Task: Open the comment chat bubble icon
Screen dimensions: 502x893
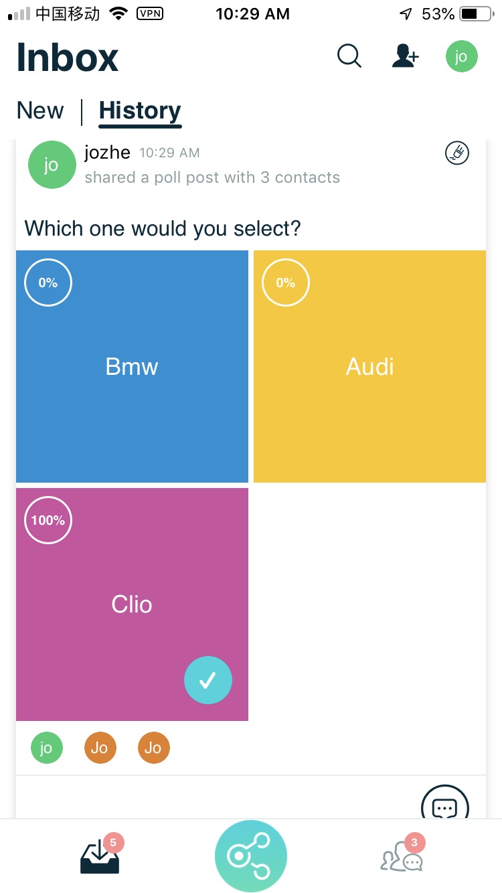Action: coord(444,807)
